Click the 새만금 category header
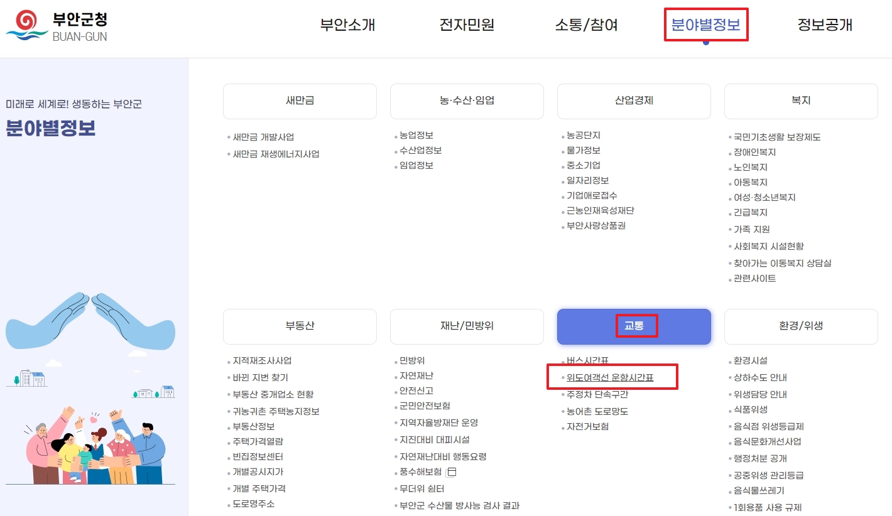The width and height of the screenshot is (892, 516). coord(299,101)
